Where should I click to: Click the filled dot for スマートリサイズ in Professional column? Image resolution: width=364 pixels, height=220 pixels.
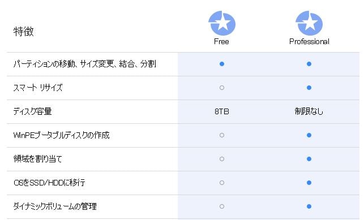click(x=309, y=88)
